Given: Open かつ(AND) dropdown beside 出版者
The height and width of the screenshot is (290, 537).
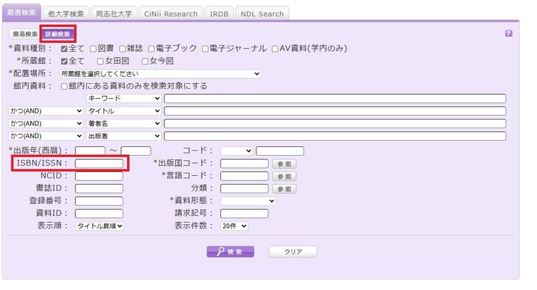Looking at the screenshot, I should [x=46, y=136].
